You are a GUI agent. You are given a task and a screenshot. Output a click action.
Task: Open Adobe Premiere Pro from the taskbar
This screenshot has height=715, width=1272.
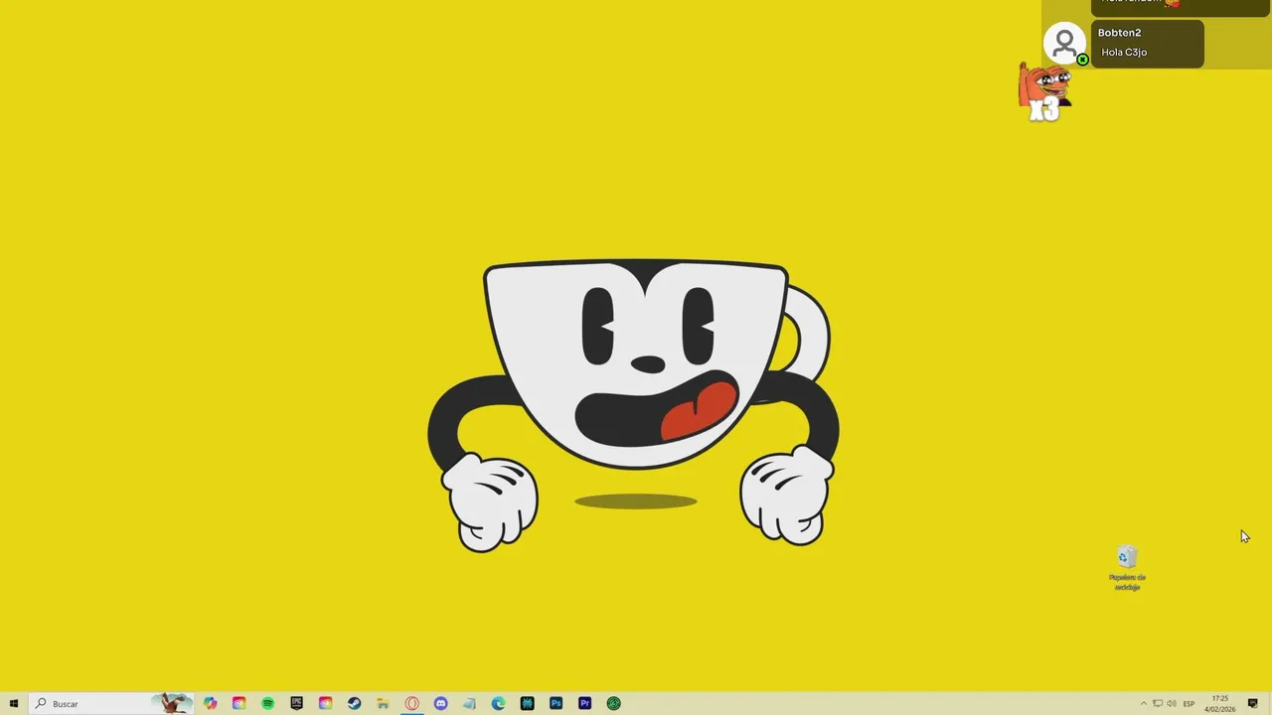click(584, 703)
